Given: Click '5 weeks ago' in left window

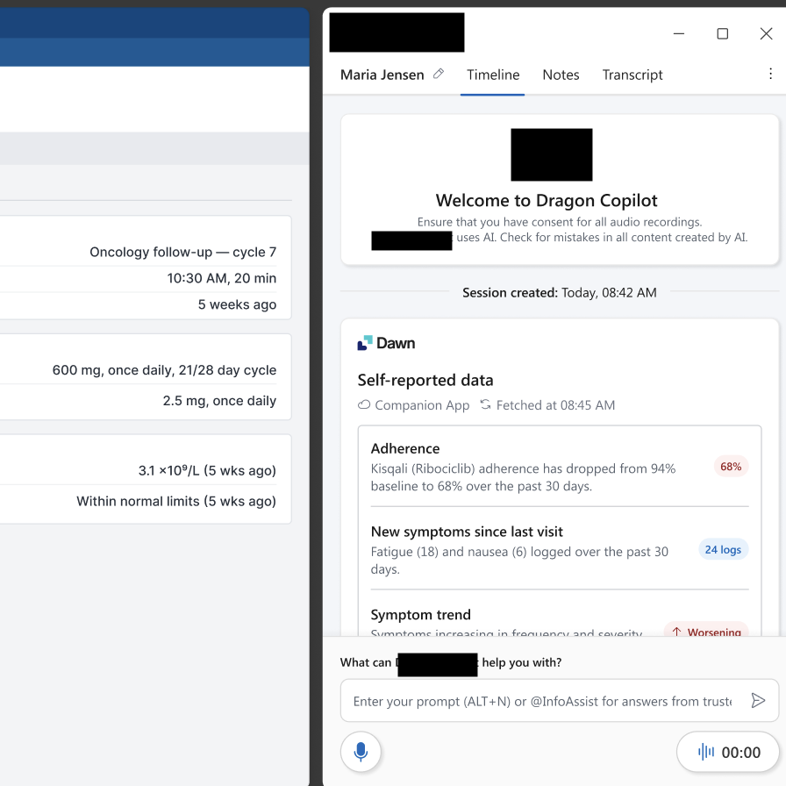Looking at the screenshot, I should point(237,304).
